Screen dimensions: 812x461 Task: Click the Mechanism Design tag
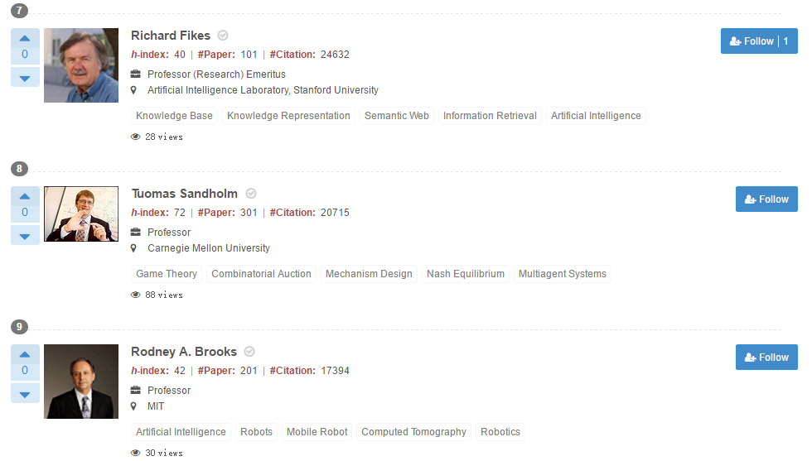(369, 274)
